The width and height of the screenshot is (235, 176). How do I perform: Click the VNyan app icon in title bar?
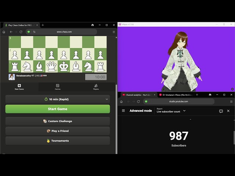click(120, 24)
